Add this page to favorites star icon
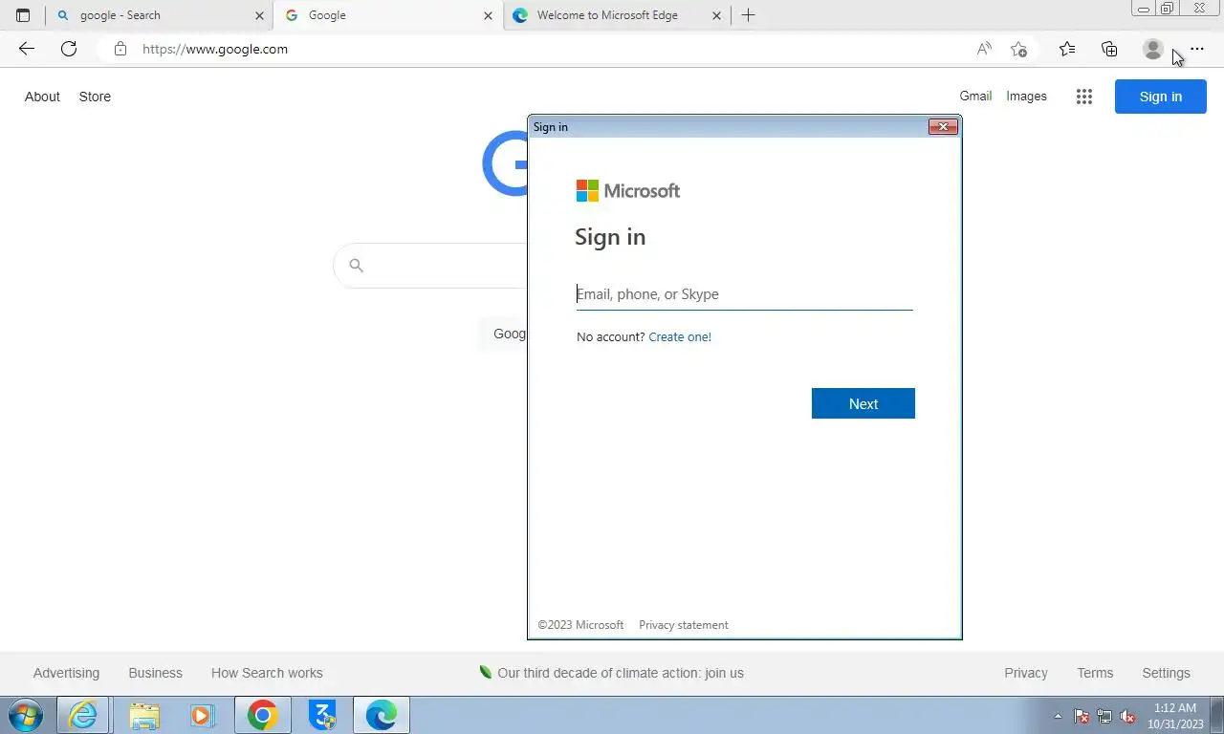 tap(1019, 49)
